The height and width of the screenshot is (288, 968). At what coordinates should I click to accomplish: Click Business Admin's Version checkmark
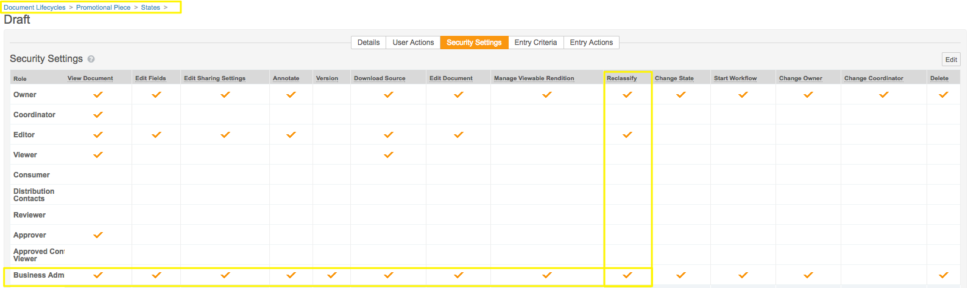(332, 275)
